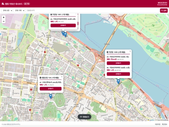Viewport: 169px width, 127px height.
Task: Open 상세보기 for listing #3 in 가양동 1461 popup
Action: (63, 25)
